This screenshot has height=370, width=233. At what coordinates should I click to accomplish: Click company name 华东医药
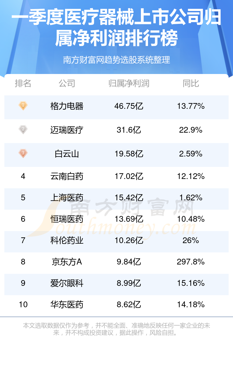point(67,304)
